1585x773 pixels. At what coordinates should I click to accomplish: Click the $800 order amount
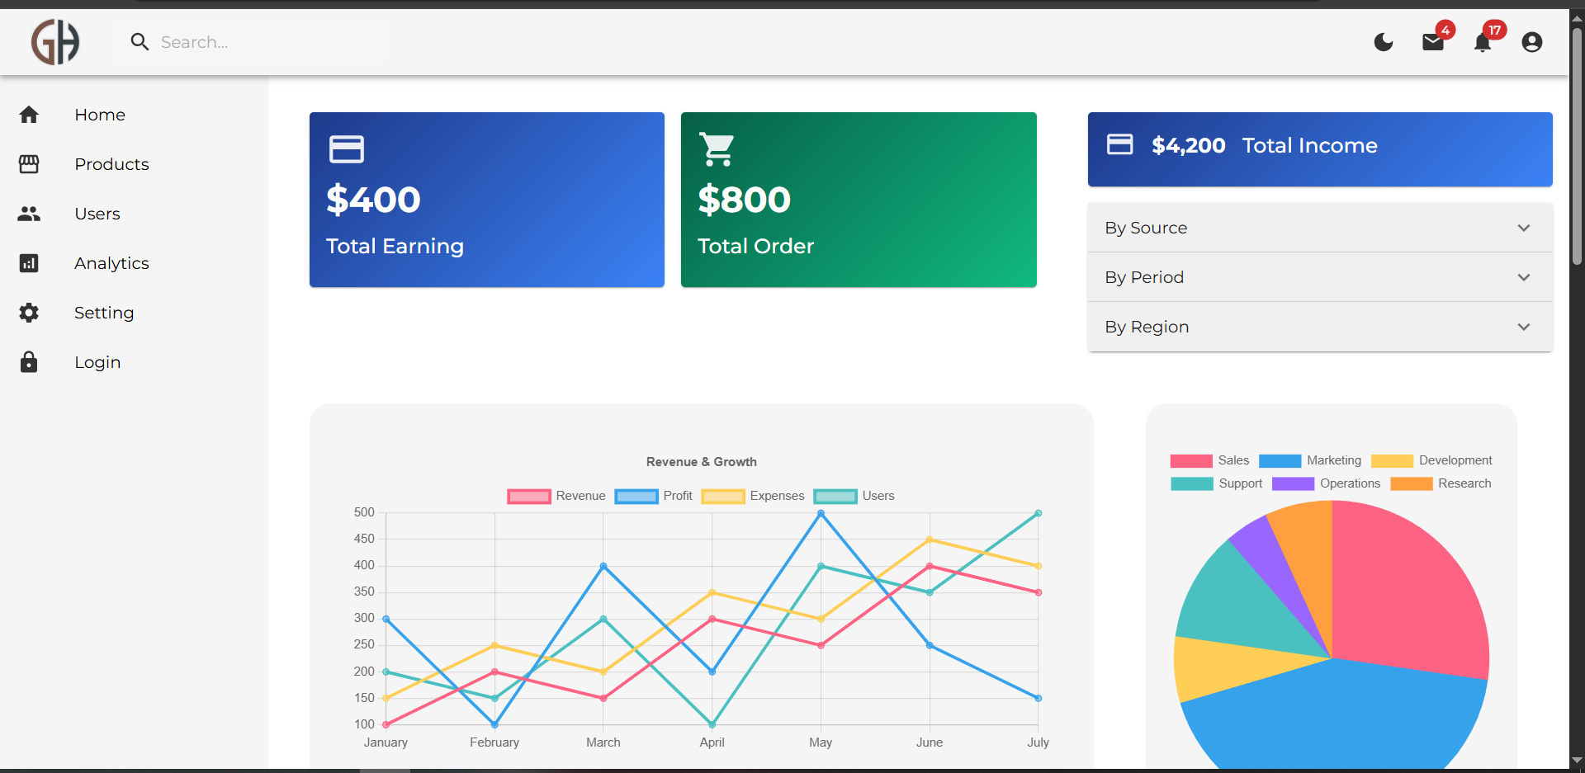click(744, 200)
